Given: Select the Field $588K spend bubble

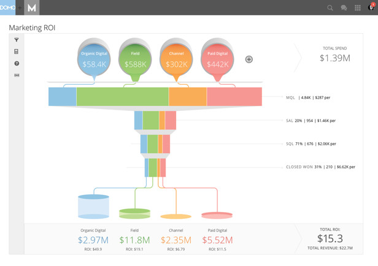Looking at the screenshot, I should pyautogui.click(x=136, y=59).
